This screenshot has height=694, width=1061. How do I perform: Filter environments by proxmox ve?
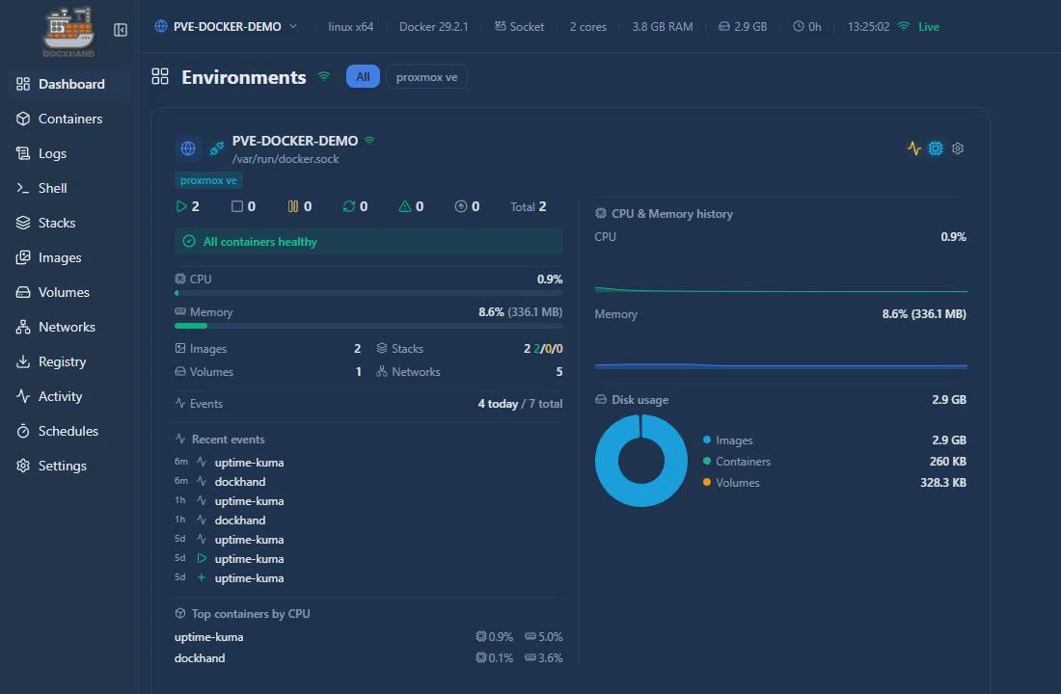pos(426,76)
